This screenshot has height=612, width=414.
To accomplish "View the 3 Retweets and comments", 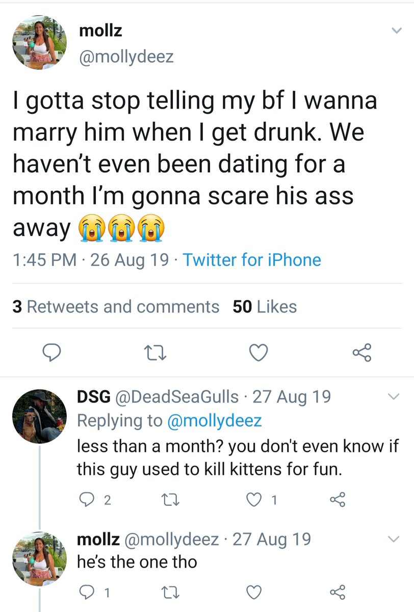I will pyautogui.click(x=115, y=307).
